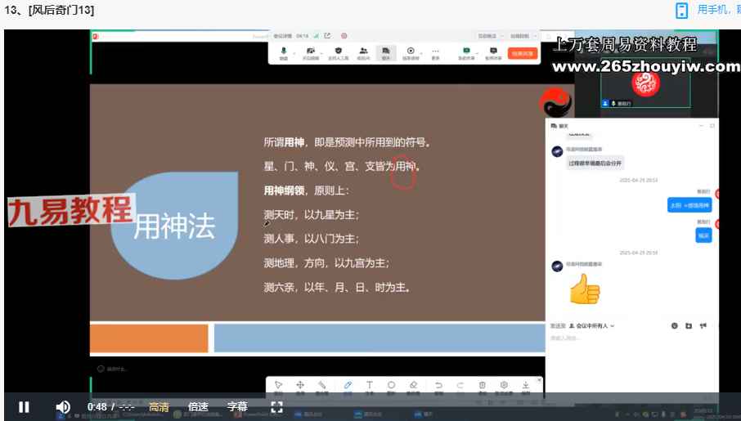Open the 倍速 playback speed menu
741x421 pixels.
[x=198, y=406]
